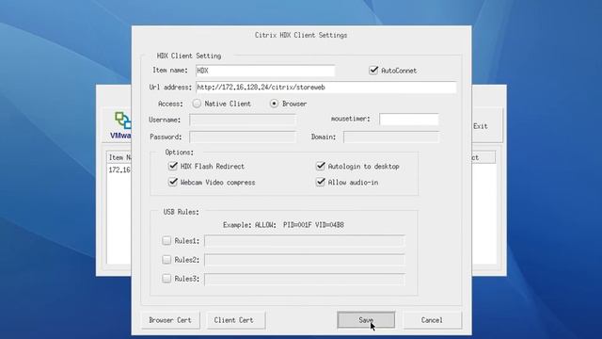Disable HDX Flash Redirect option

coord(173,166)
